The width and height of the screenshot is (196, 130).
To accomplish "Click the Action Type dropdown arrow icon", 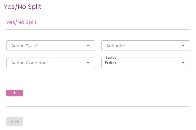I will coord(88,46).
